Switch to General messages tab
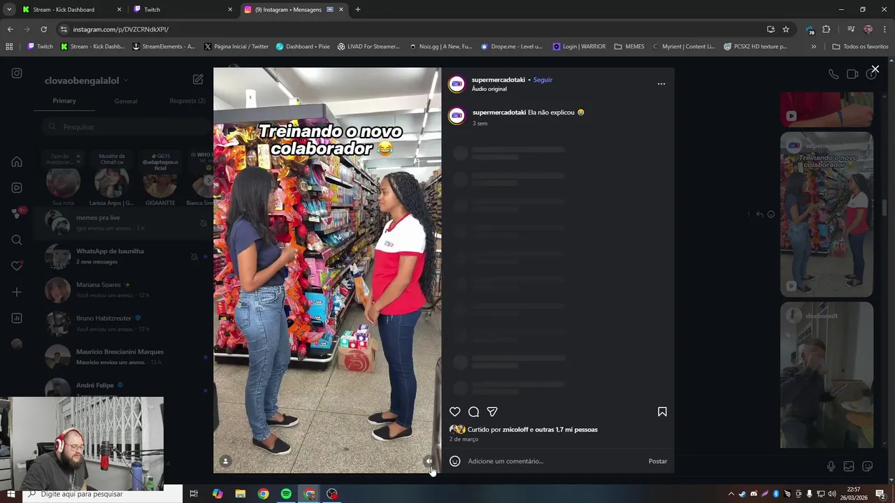The height and width of the screenshot is (503, 895). (x=126, y=101)
